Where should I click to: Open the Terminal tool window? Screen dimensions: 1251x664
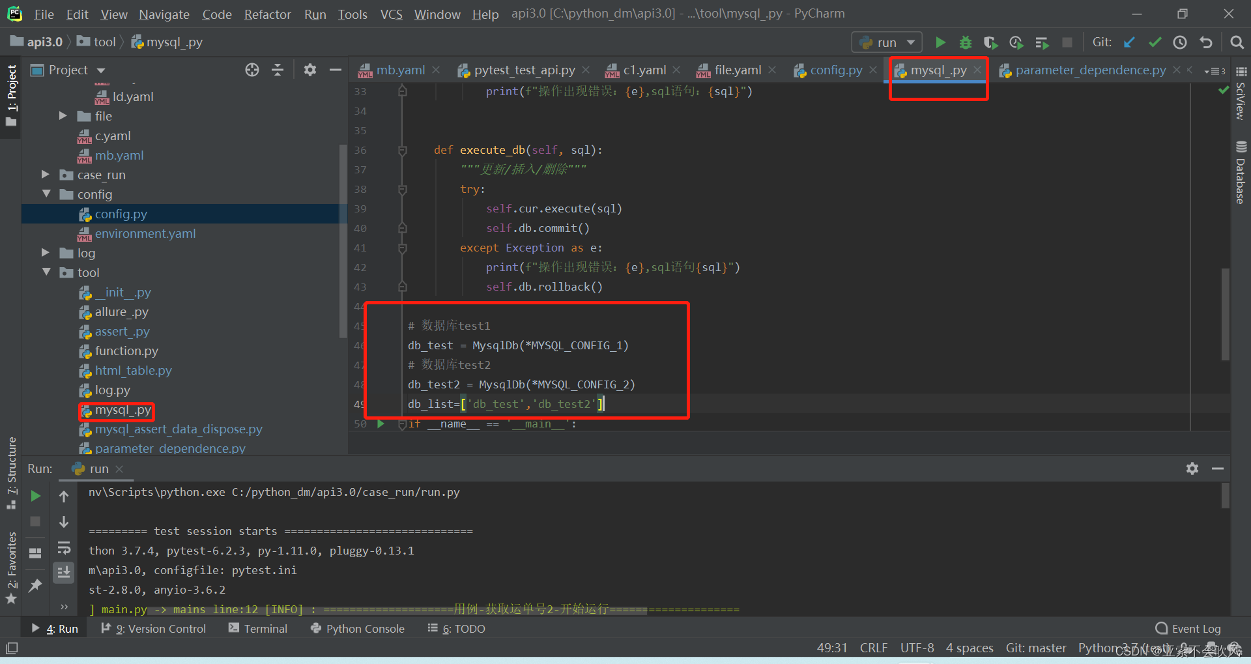tap(258, 628)
